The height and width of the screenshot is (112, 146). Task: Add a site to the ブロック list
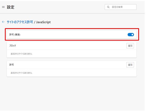(x=130, y=46)
